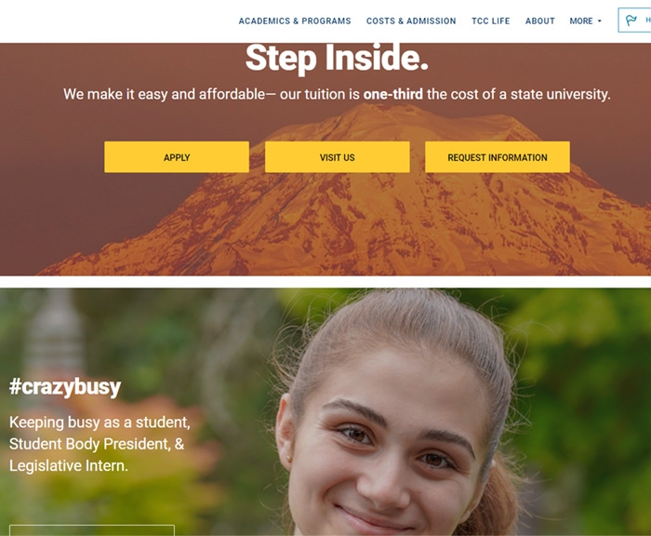Click the #crazybusy heading
The width and height of the screenshot is (651, 536).
(x=65, y=387)
